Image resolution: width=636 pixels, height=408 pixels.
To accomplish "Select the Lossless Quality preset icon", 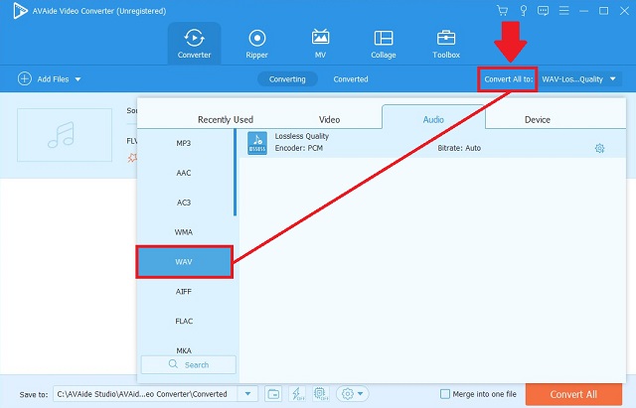I will 257,143.
